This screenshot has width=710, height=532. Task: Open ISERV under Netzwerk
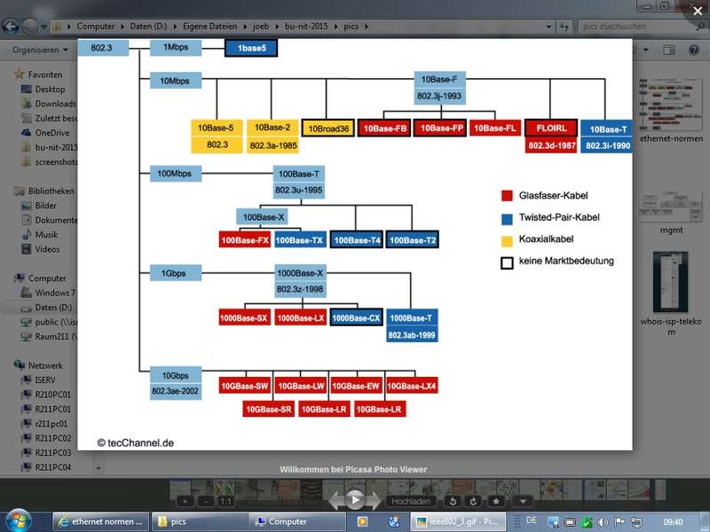click(45, 380)
